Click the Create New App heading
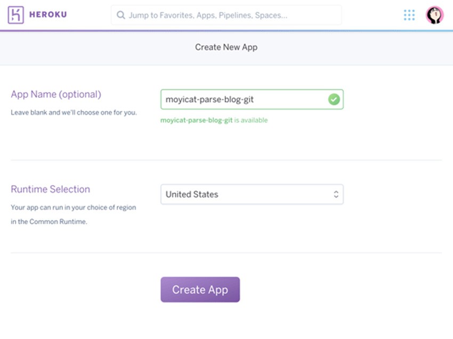 pyautogui.click(x=226, y=47)
